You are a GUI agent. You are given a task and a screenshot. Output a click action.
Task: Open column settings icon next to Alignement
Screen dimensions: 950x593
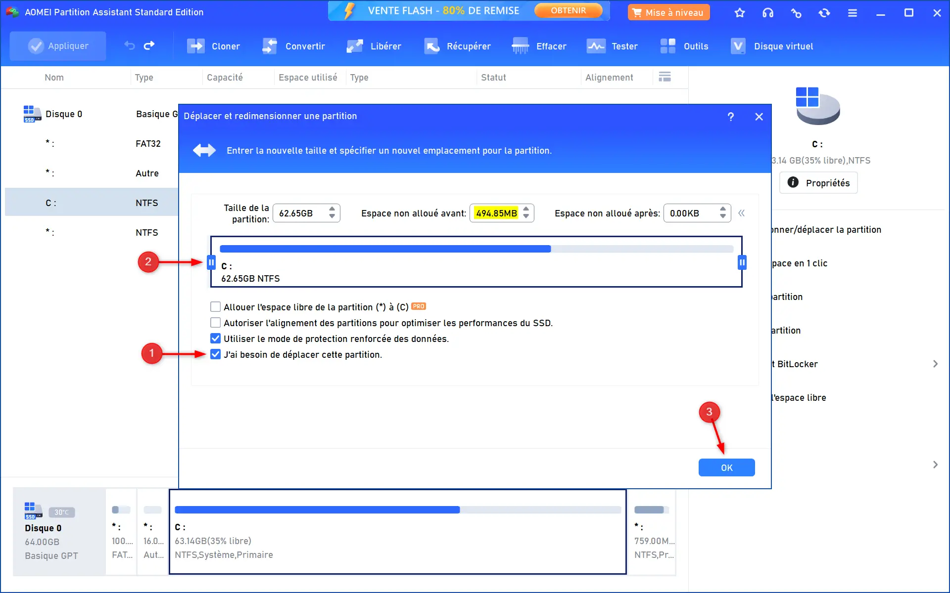point(665,77)
